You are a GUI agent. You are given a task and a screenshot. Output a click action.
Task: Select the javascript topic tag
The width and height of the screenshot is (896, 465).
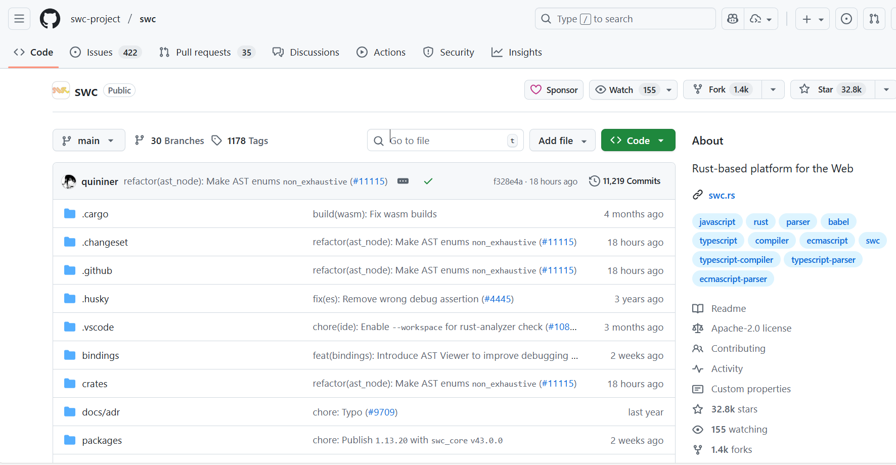coord(717,222)
